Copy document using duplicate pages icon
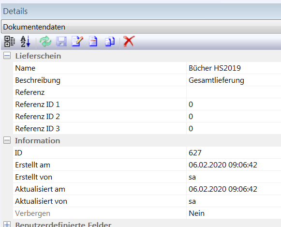This screenshot has height=227, width=281. click(110, 42)
